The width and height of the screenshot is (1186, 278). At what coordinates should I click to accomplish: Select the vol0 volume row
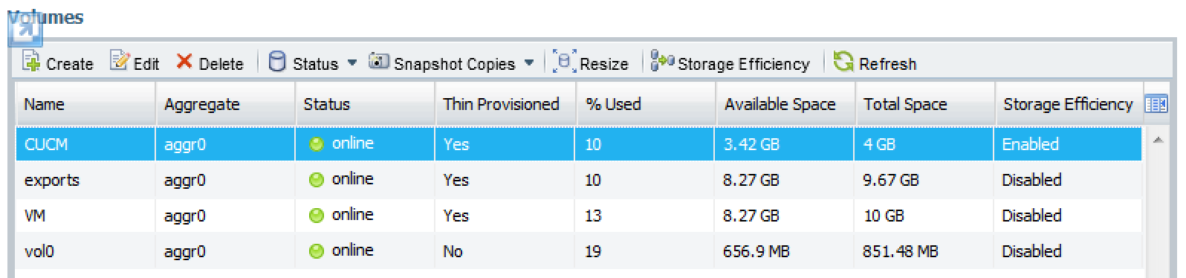tap(579, 251)
